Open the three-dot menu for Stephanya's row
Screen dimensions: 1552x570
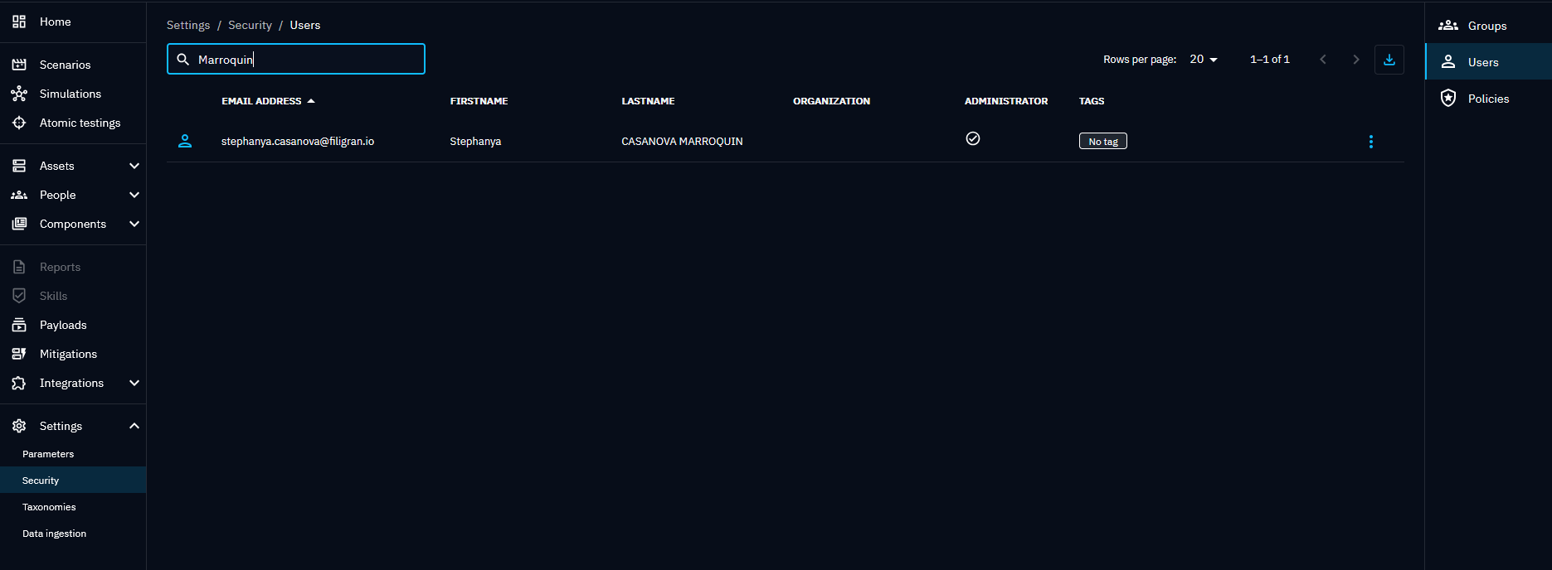pyautogui.click(x=1370, y=142)
